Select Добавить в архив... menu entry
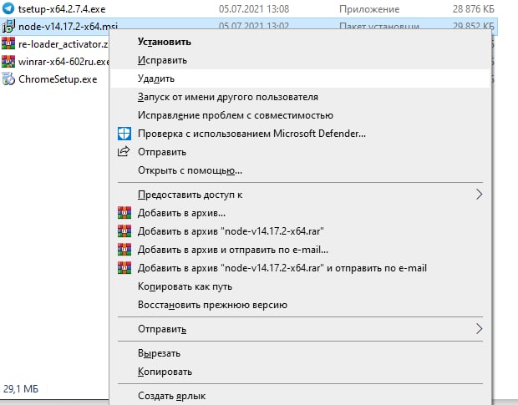Screen dimensions: 518x405 [x=300, y=213]
